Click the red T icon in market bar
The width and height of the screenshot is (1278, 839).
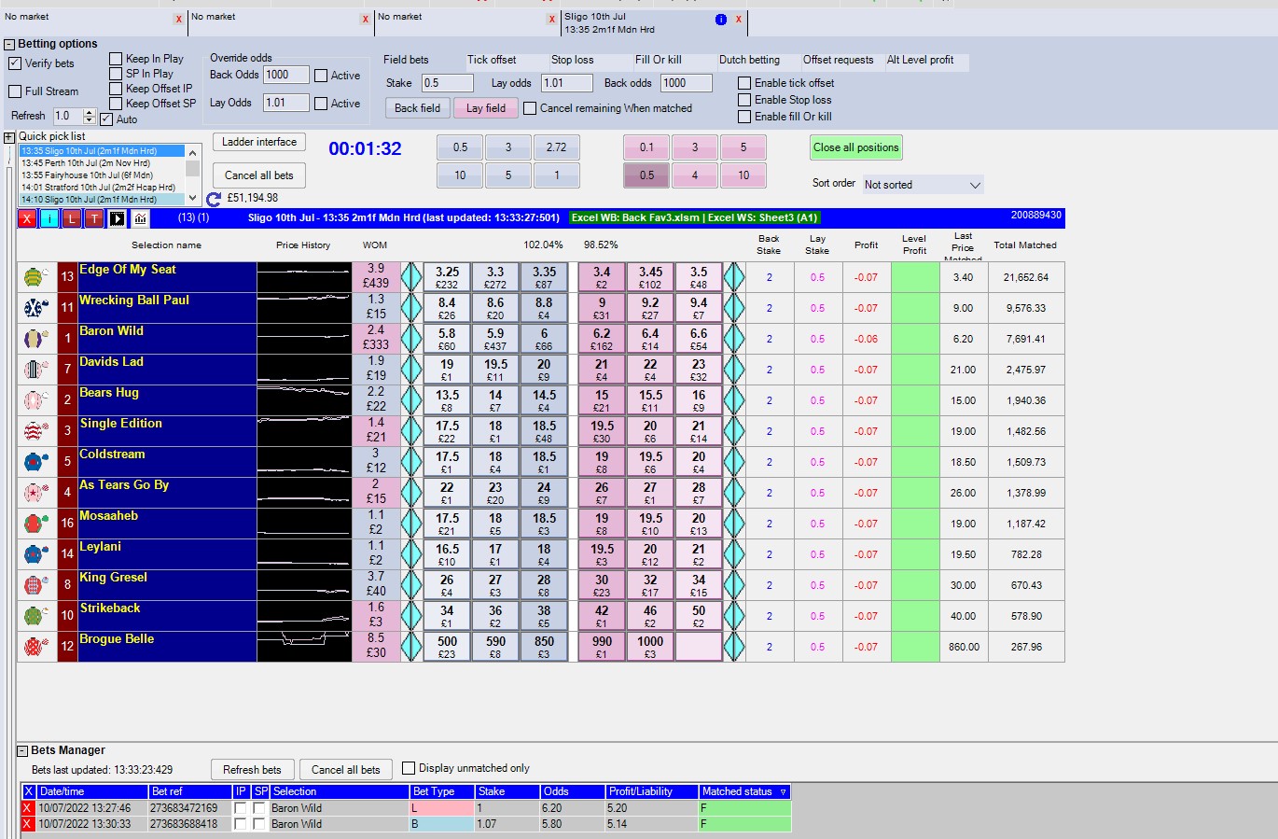[x=94, y=218]
